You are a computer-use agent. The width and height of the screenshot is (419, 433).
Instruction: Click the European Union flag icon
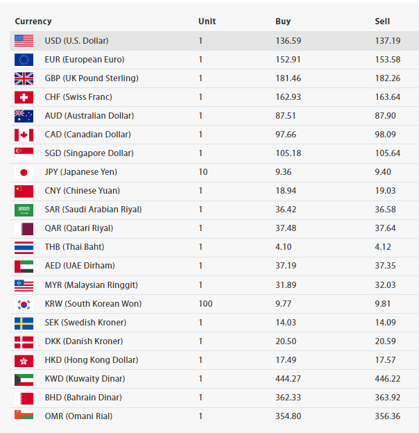[x=24, y=60]
